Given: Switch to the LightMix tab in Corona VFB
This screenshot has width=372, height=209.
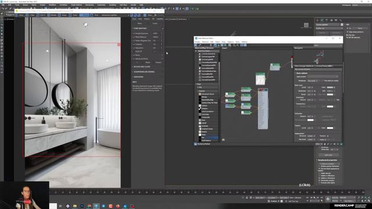Looking at the screenshot, I should 160,19.
